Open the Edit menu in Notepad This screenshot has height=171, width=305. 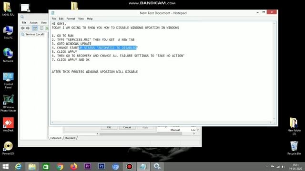click(x=61, y=19)
